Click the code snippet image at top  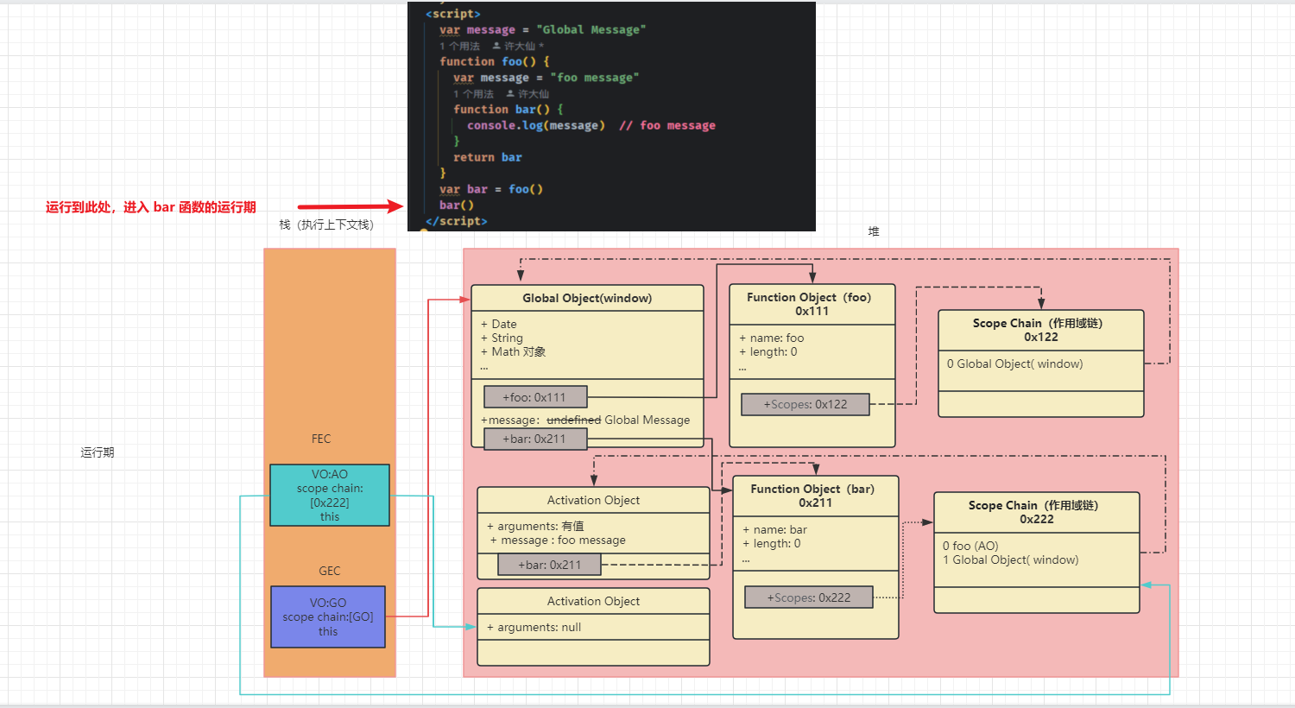point(611,117)
